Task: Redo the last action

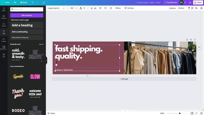Action: pyautogui.click(x=38, y=3)
